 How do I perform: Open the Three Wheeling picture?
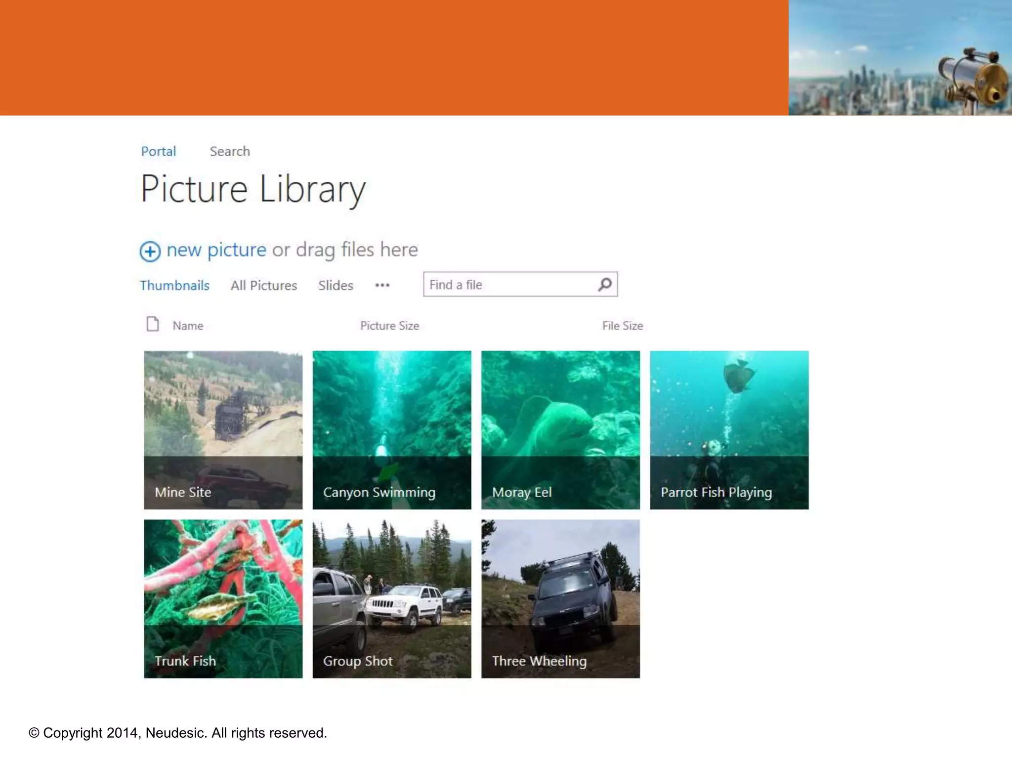pos(560,598)
